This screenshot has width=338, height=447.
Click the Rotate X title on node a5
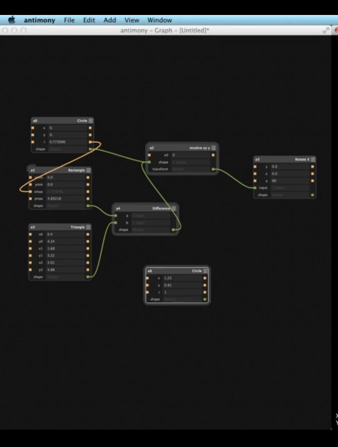click(x=302, y=159)
